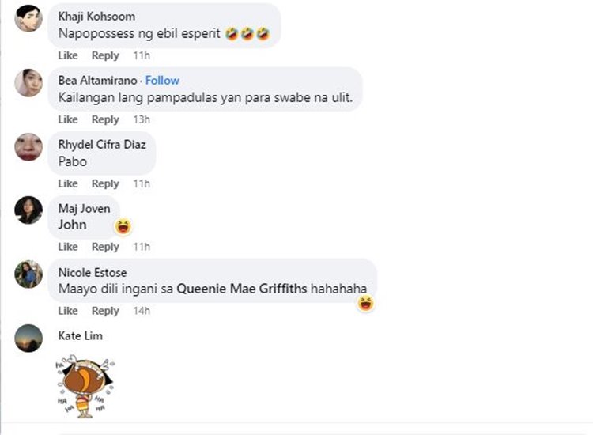Click Rhydel Cifra Diaz's profile photo

(x=28, y=147)
